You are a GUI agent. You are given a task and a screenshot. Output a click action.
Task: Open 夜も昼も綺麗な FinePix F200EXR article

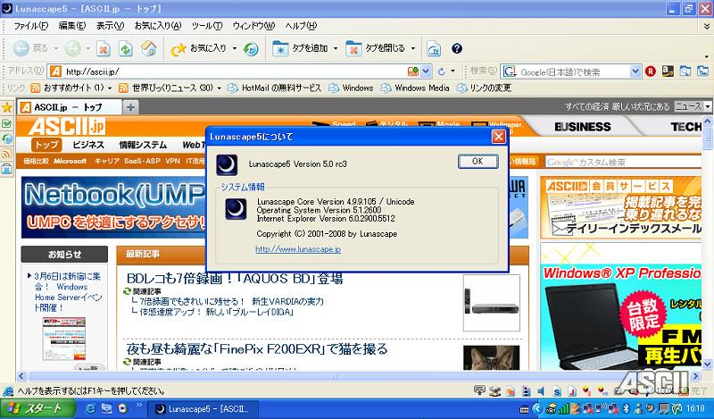256,349
